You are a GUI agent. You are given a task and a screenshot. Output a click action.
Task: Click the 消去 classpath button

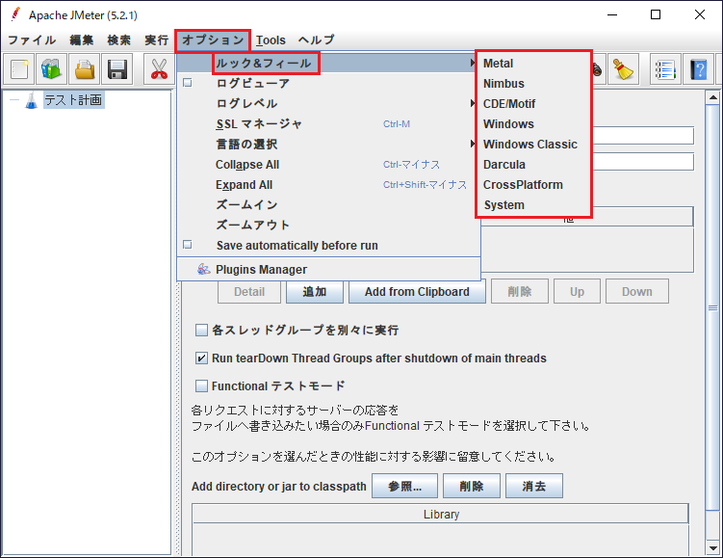(534, 486)
